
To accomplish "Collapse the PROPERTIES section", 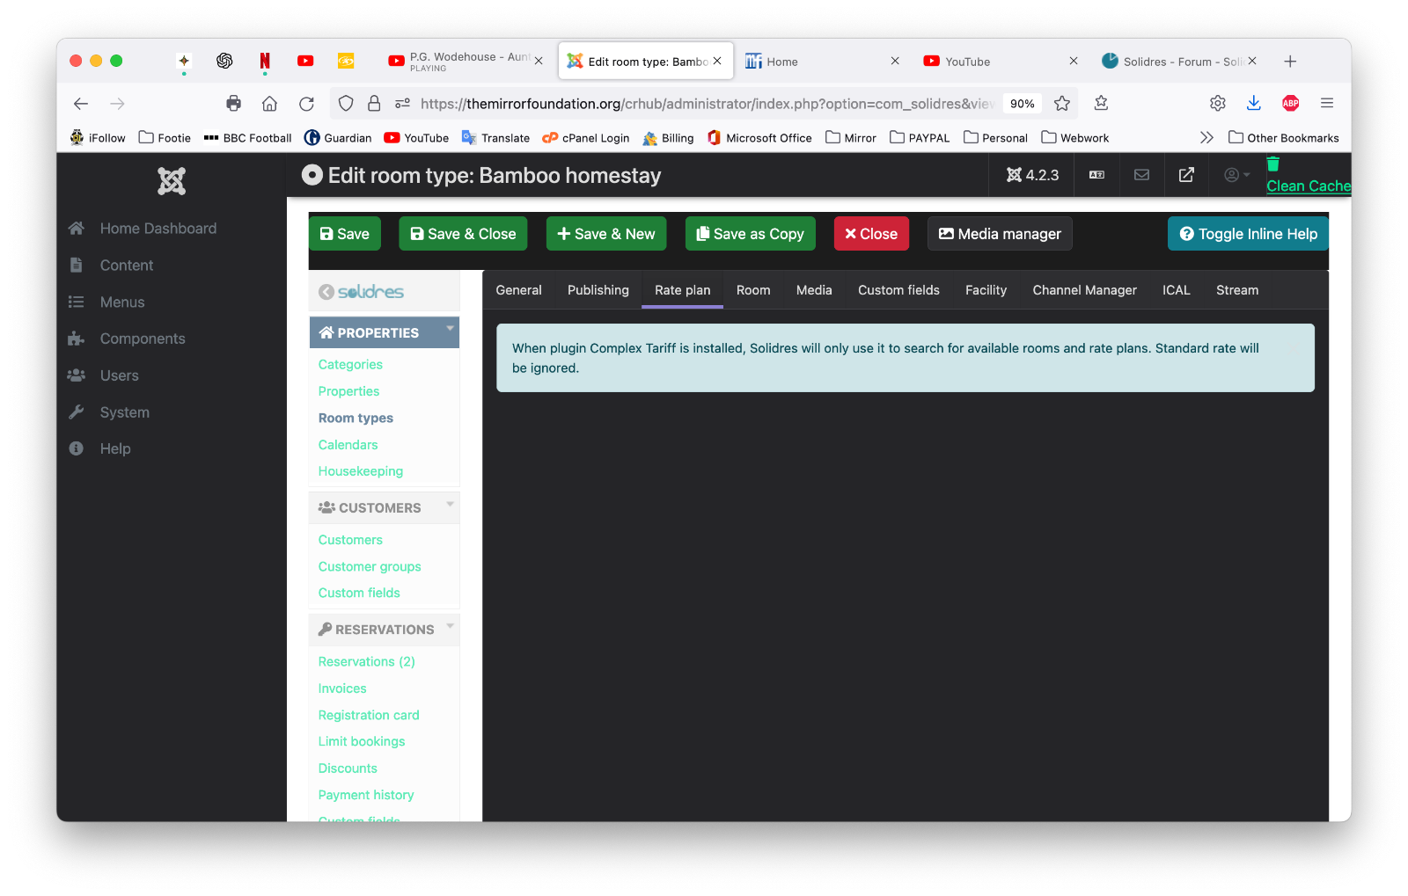I will click(450, 329).
